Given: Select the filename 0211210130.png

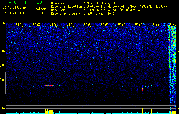Looking at the screenshot, I should click(15, 8).
